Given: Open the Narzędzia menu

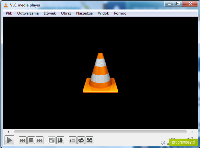Looking at the screenshot, I should point(84,13).
